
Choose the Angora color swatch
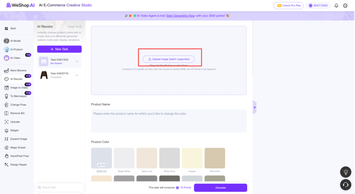click(x=192, y=158)
